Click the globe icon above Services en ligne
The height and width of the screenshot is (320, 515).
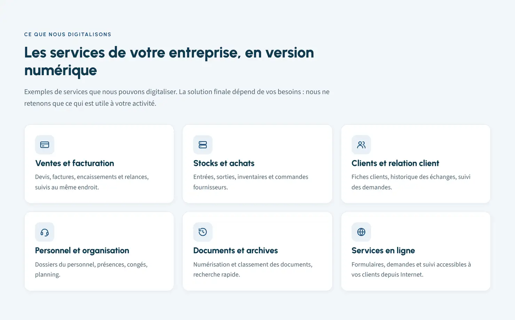[361, 232]
